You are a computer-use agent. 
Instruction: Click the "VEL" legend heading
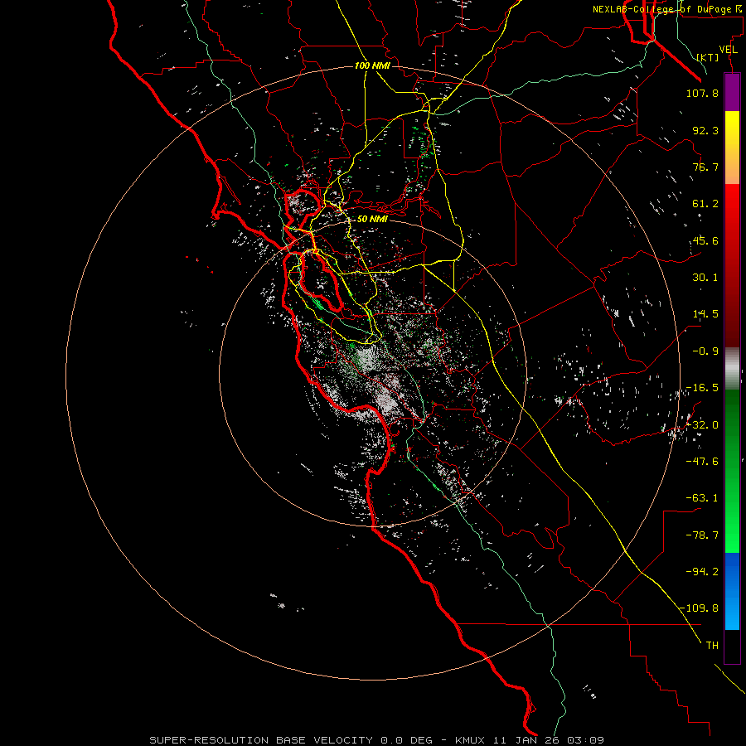click(x=728, y=50)
